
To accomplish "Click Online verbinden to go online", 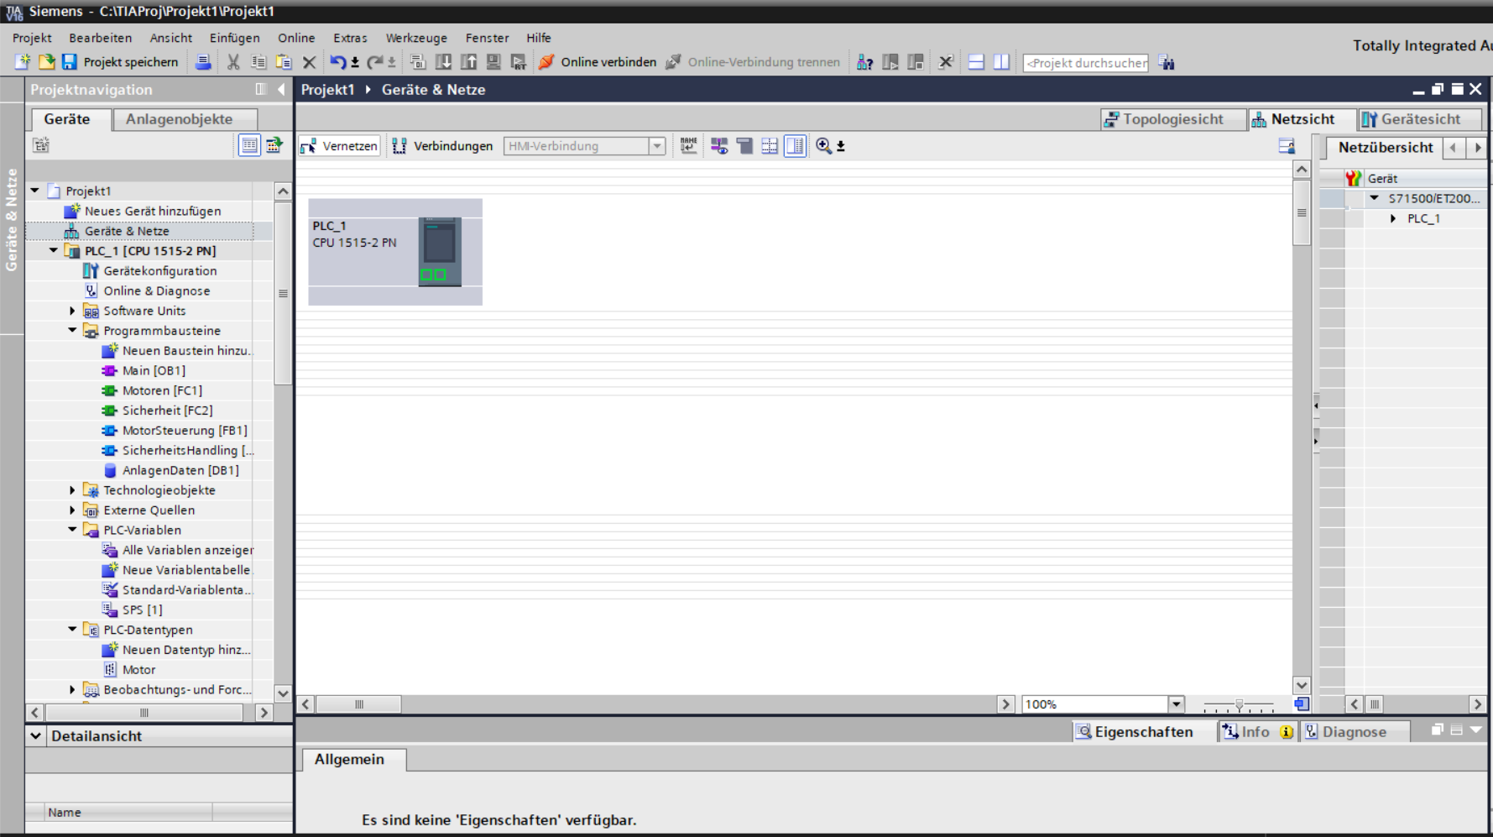I will point(598,62).
